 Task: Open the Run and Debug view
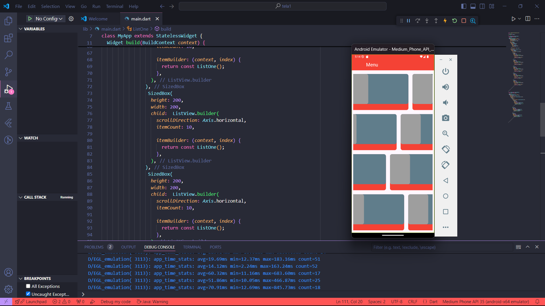coord(9,89)
